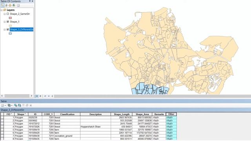Click Switch Selection table icon

coord(20,105)
